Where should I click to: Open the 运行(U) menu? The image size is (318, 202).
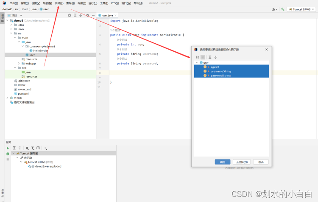(93, 3)
